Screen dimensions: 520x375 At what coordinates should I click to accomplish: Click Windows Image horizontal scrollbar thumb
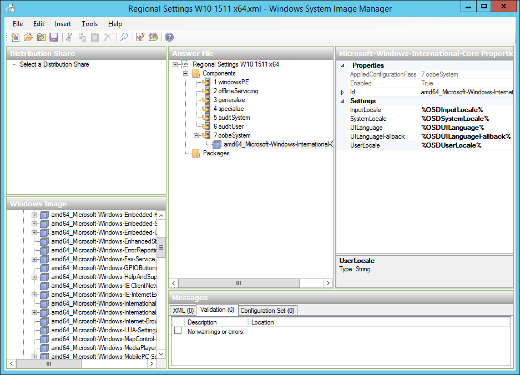pos(49,364)
